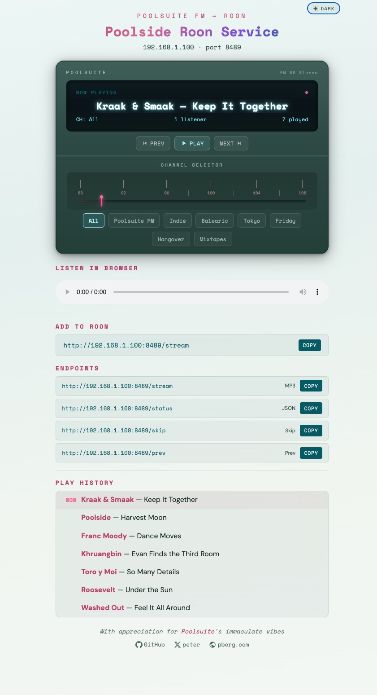Switch to the Hangover channel
This screenshot has height=695, width=377.
(171, 239)
